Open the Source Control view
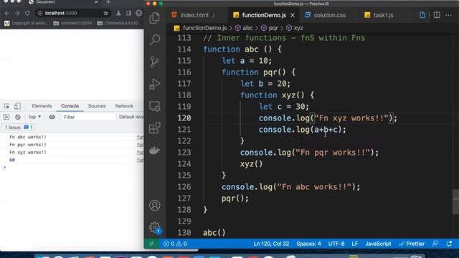The height and width of the screenshot is (258, 459). (154, 62)
